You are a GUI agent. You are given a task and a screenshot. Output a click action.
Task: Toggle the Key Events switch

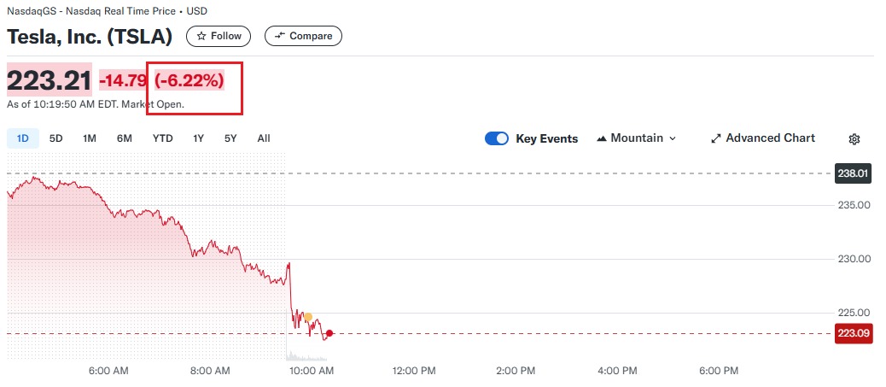tap(497, 138)
